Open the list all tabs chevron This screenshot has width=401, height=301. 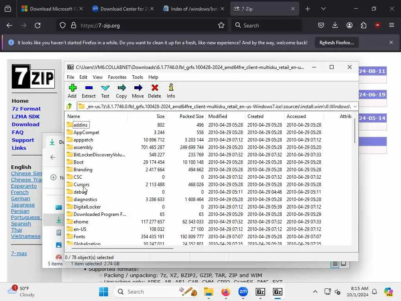323,9
